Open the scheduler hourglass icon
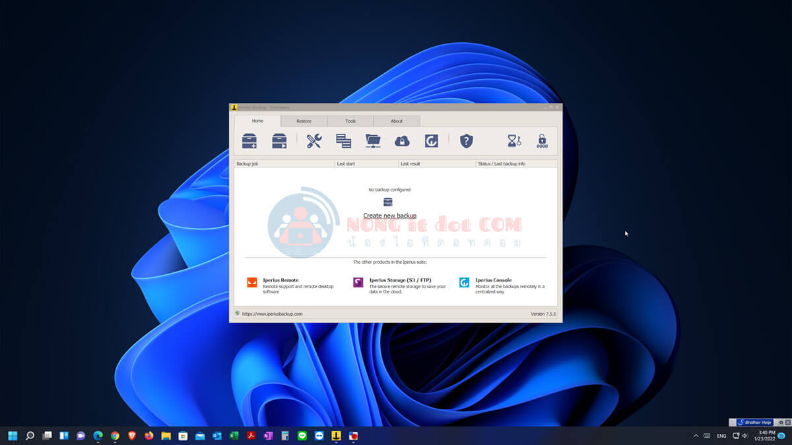 coord(515,140)
